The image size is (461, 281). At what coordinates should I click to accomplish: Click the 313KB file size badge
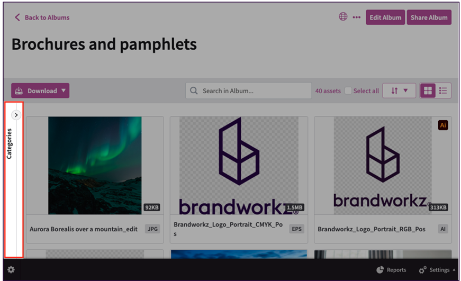point(438,207)
